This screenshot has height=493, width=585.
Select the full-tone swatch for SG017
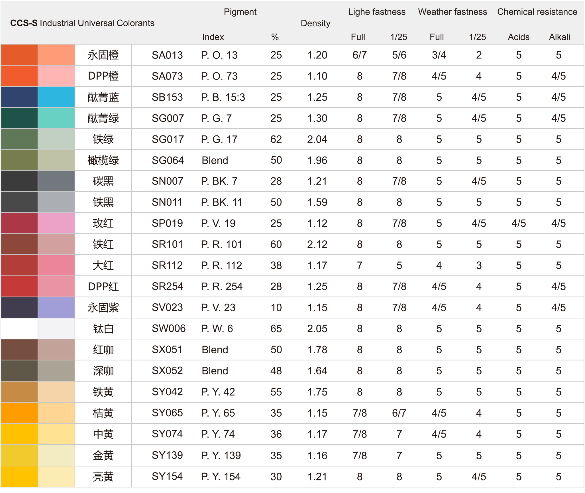pyautogui.click(x=19, y=139)
